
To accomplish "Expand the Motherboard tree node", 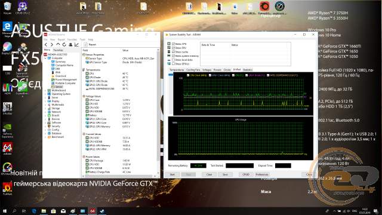I will point(45,90).
